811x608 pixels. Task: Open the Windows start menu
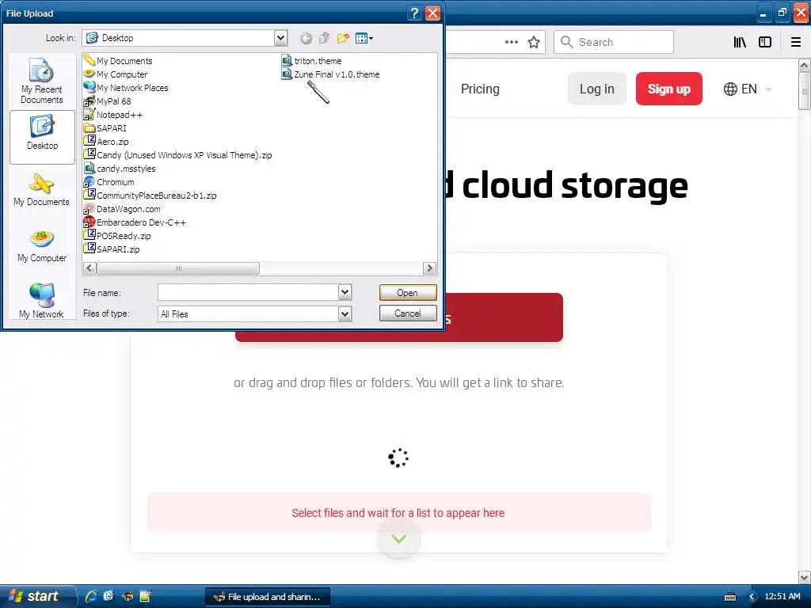pos(37,596)
